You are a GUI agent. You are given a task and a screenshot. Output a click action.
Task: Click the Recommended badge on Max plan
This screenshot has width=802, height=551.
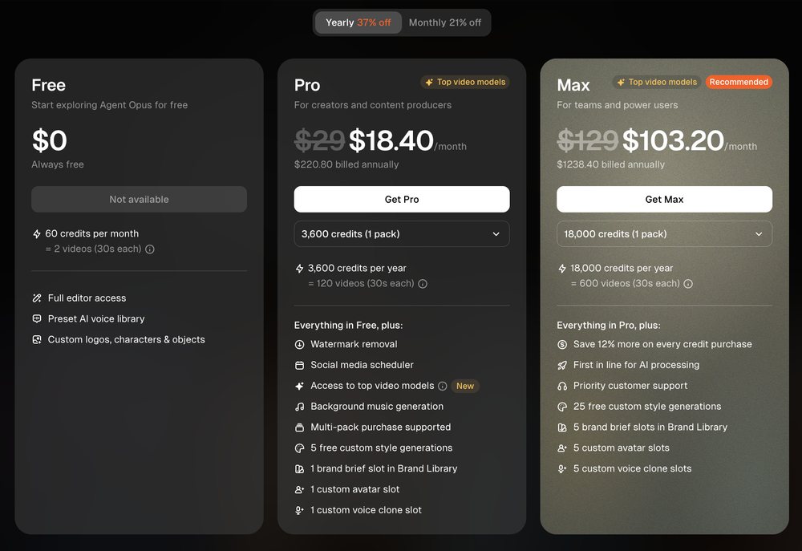[x=739, y=82]
